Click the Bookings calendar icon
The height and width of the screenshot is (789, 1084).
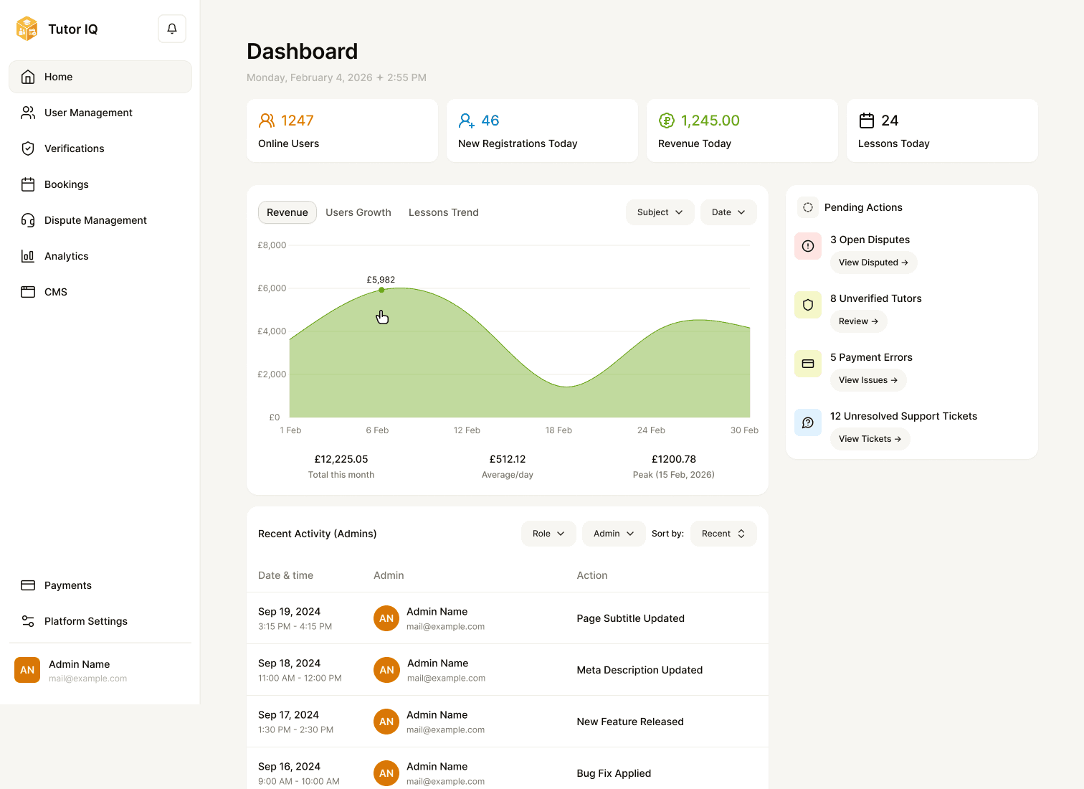pyautogui.click(x=28, y=184)
